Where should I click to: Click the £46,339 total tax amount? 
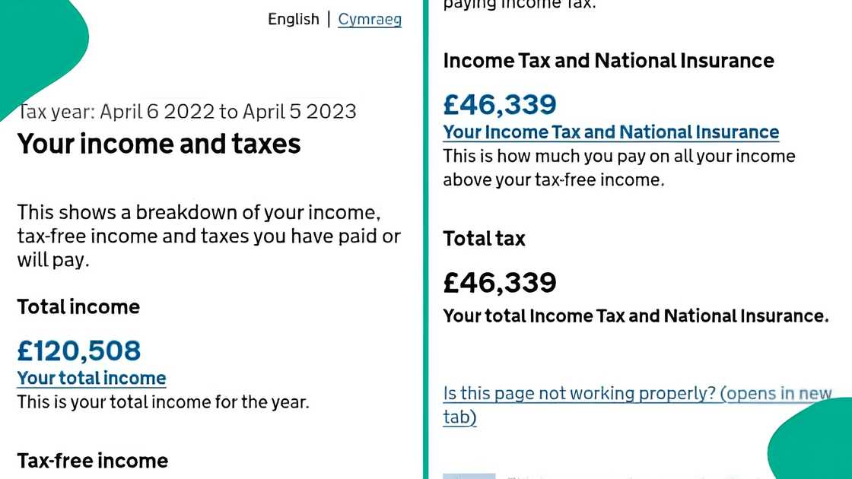pos(500,282)
